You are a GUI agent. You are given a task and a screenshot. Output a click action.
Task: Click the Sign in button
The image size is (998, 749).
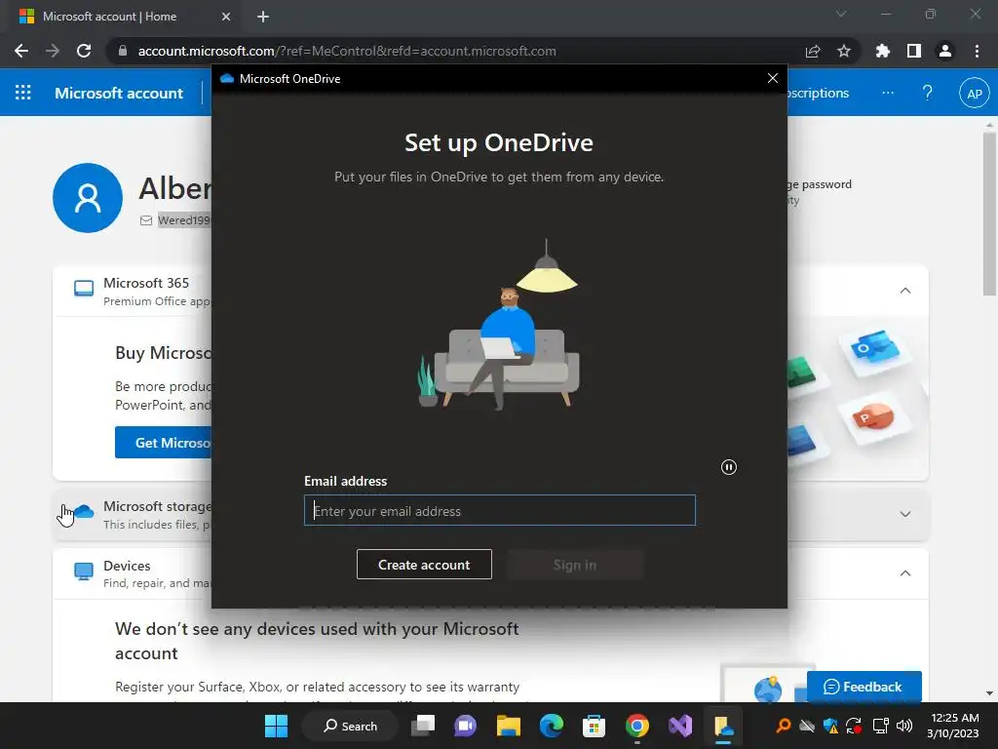point(575,565)
